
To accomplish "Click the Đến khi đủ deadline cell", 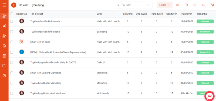I will click(x=187, y=93).
